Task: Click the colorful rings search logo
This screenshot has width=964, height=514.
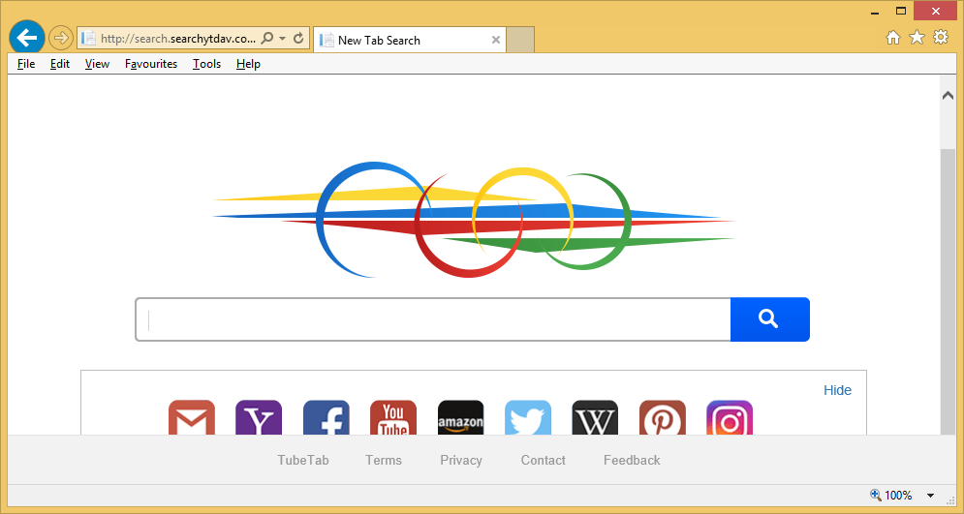Action: pos(474,220)
